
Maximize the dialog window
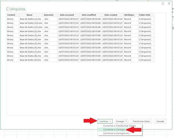163,4
